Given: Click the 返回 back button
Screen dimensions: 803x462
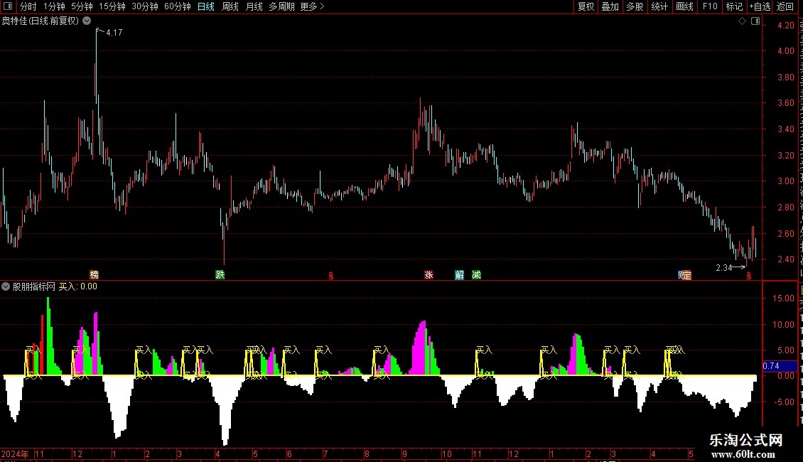Looking at the screenshot, I should click(785, 6).
